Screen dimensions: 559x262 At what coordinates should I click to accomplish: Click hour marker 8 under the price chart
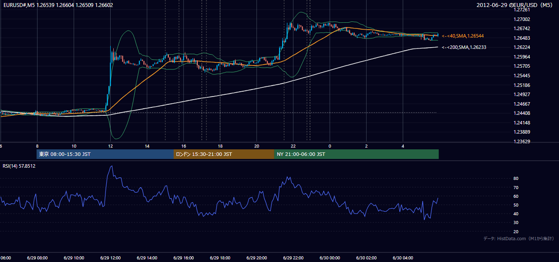click(37, 146)
